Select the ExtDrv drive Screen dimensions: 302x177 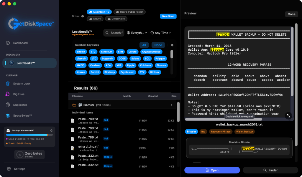(95, 19)
